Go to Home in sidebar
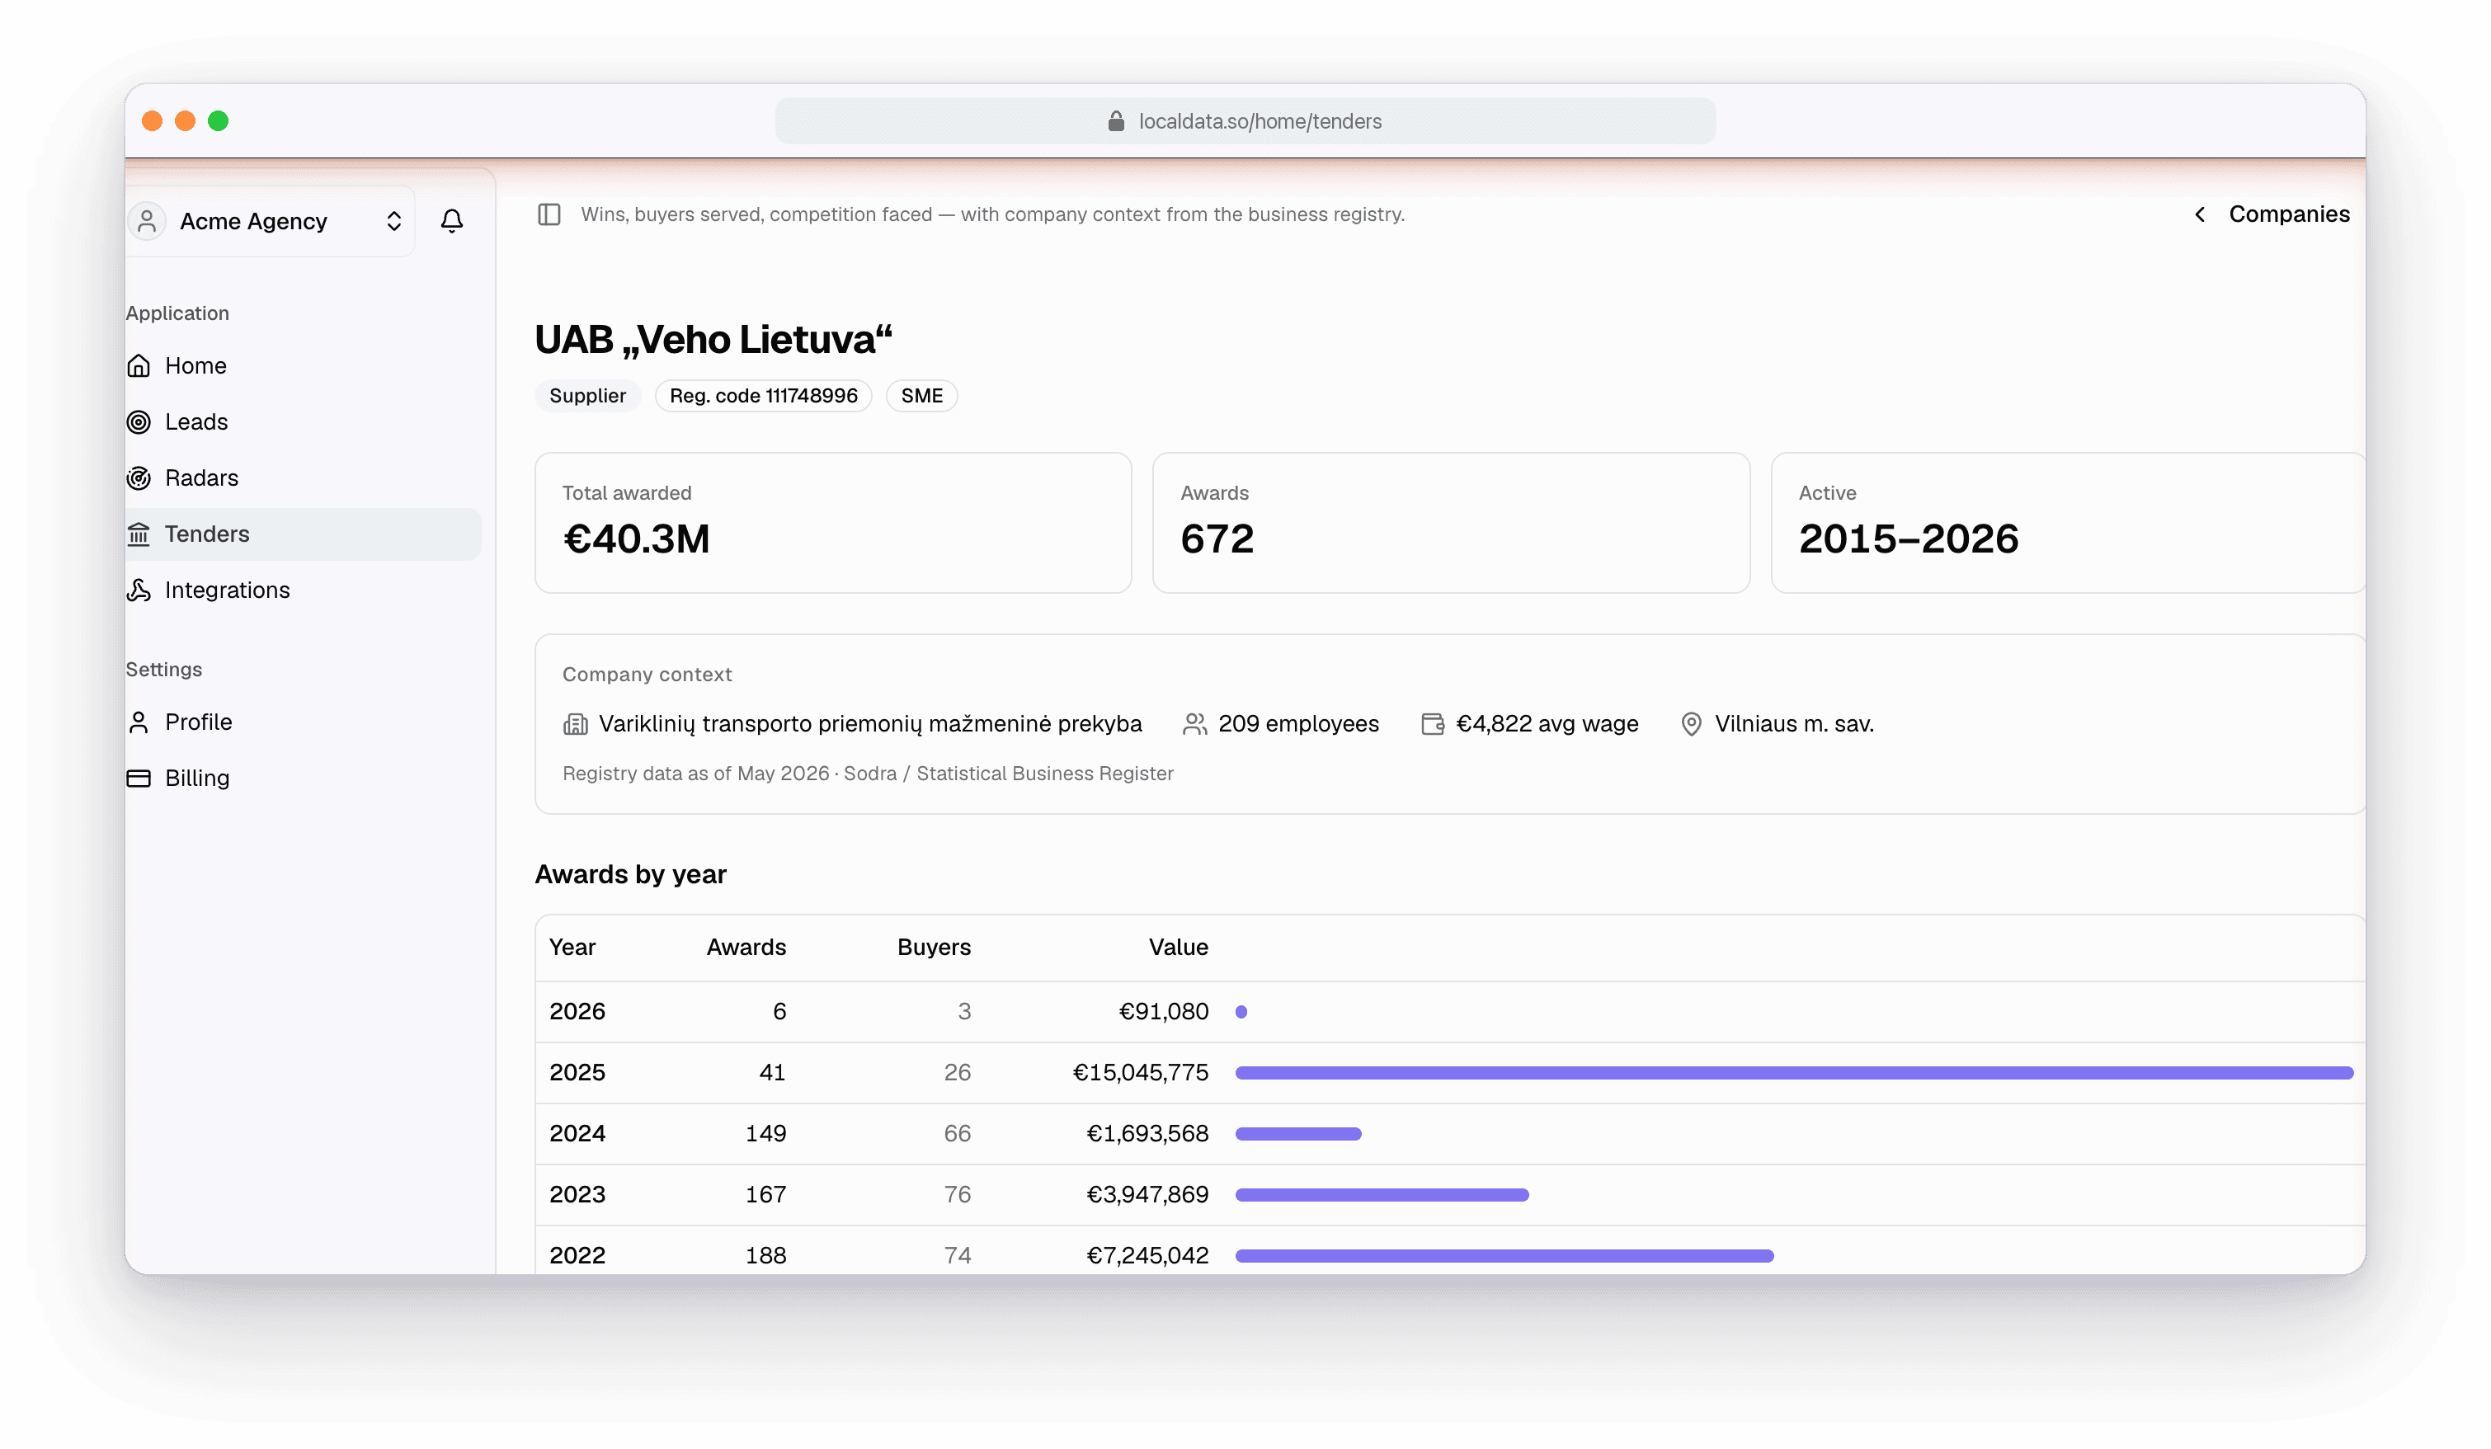2491x1449 pixels. tap(303, 365)
